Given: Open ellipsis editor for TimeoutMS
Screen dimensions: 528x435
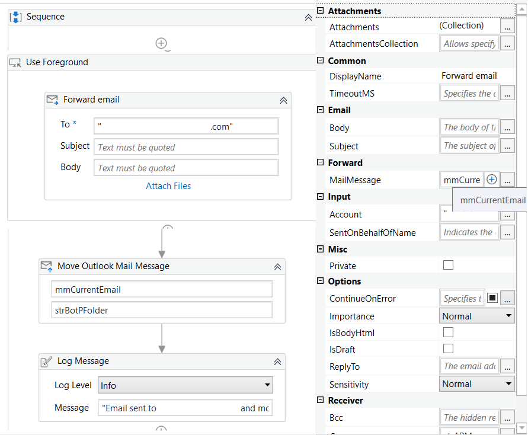Looking at the screenshot, I should [507, 93].
